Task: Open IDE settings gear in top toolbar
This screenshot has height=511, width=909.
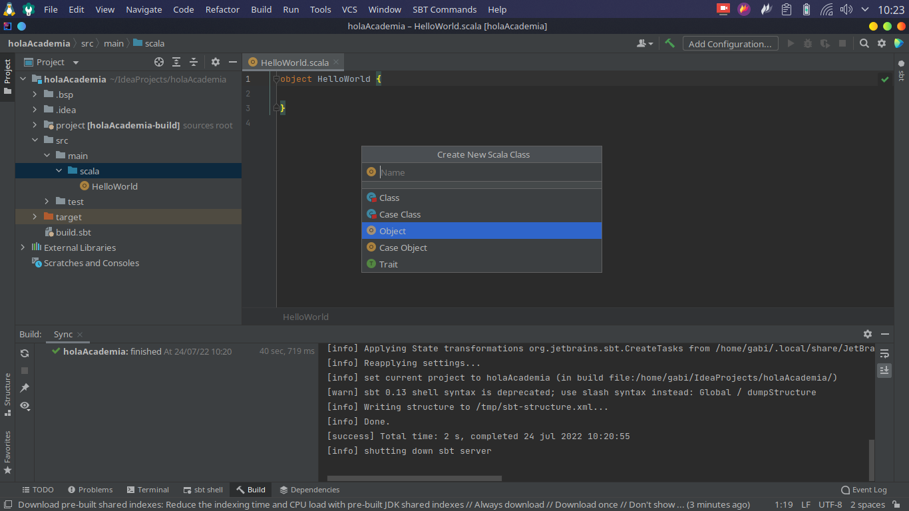Action: coord(881,43)
